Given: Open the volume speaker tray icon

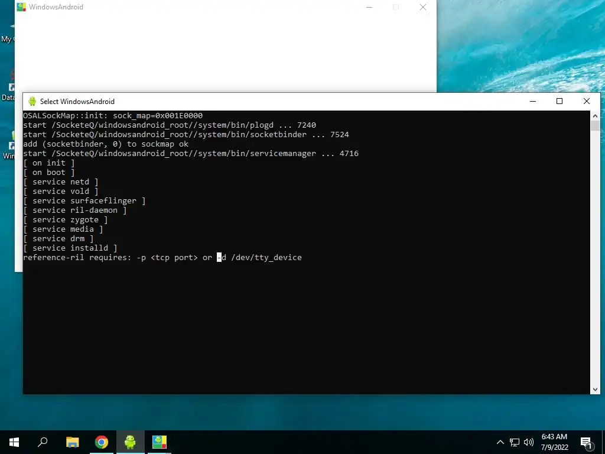Looking at the screenshot, I should click(x=529, y=442).
